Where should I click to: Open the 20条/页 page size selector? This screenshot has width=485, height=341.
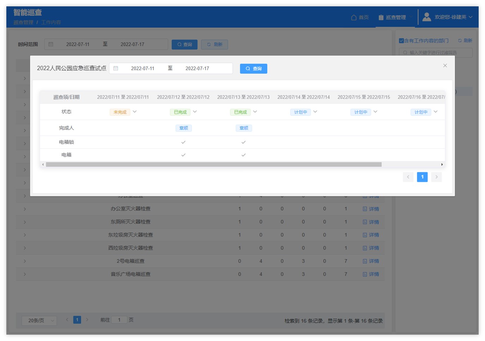coord(39,321)
